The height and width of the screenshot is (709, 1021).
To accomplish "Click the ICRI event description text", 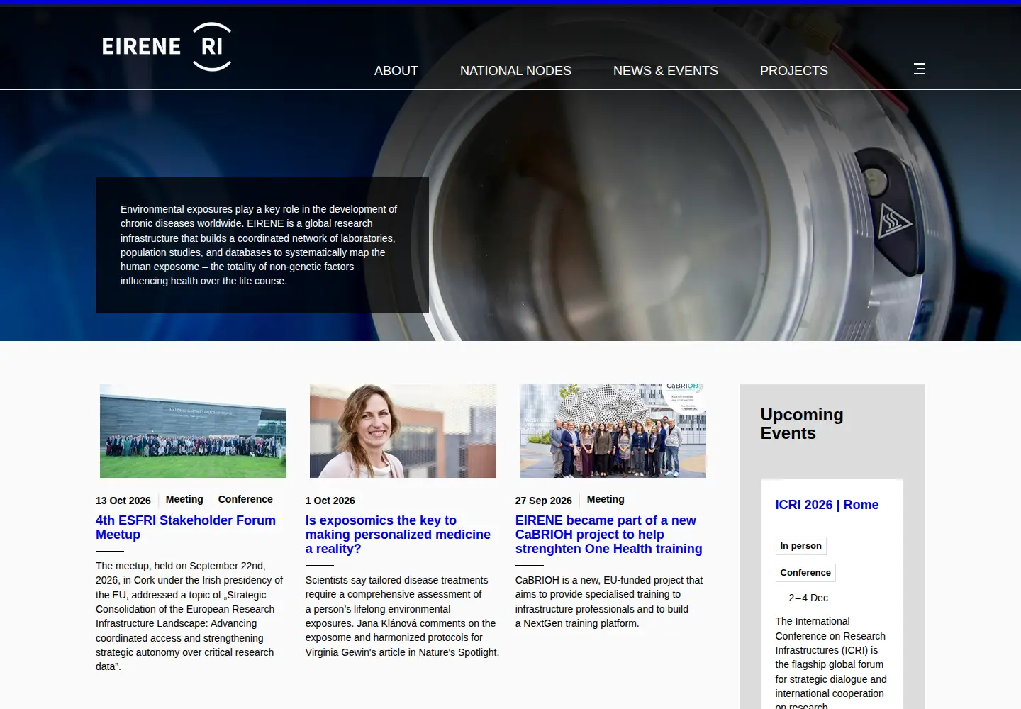I will tap(831, 662).
